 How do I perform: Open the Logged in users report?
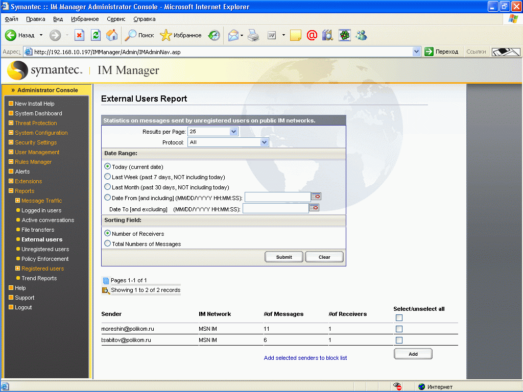coord(41,210)
